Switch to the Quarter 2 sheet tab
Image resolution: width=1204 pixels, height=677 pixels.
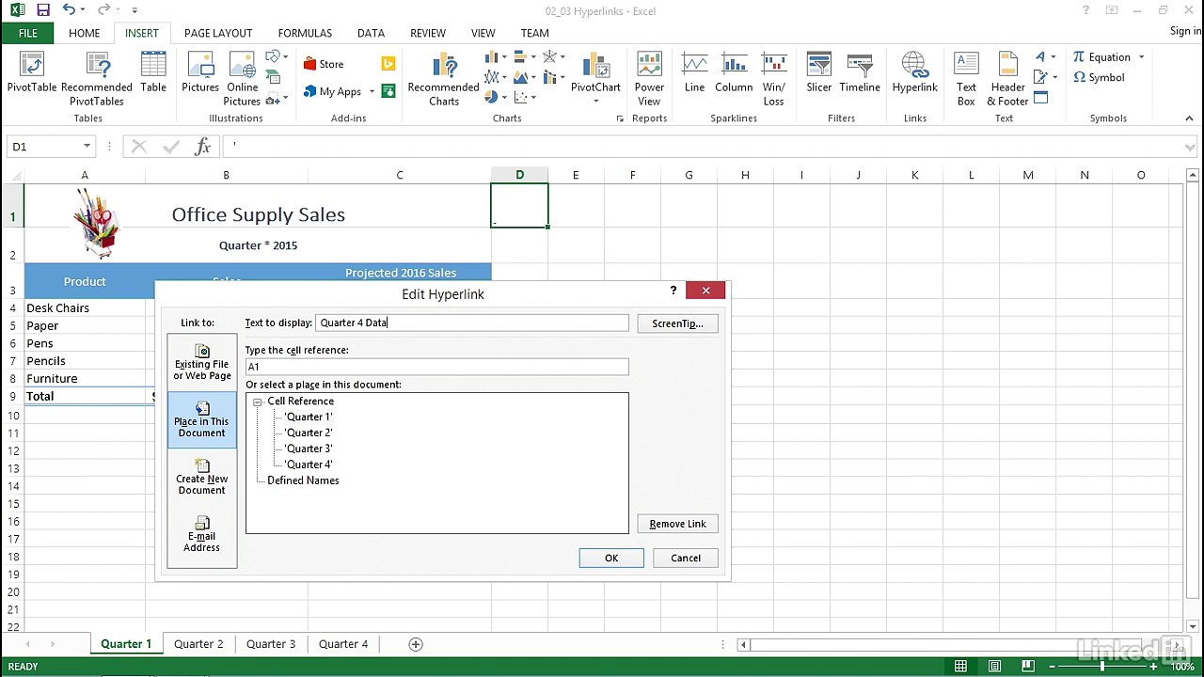[198, 644]
